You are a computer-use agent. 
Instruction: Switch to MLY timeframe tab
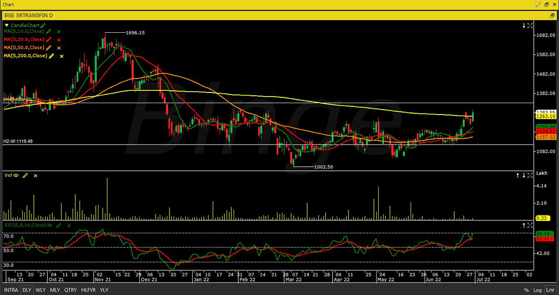pyautogui.click(x=55, y=290)
